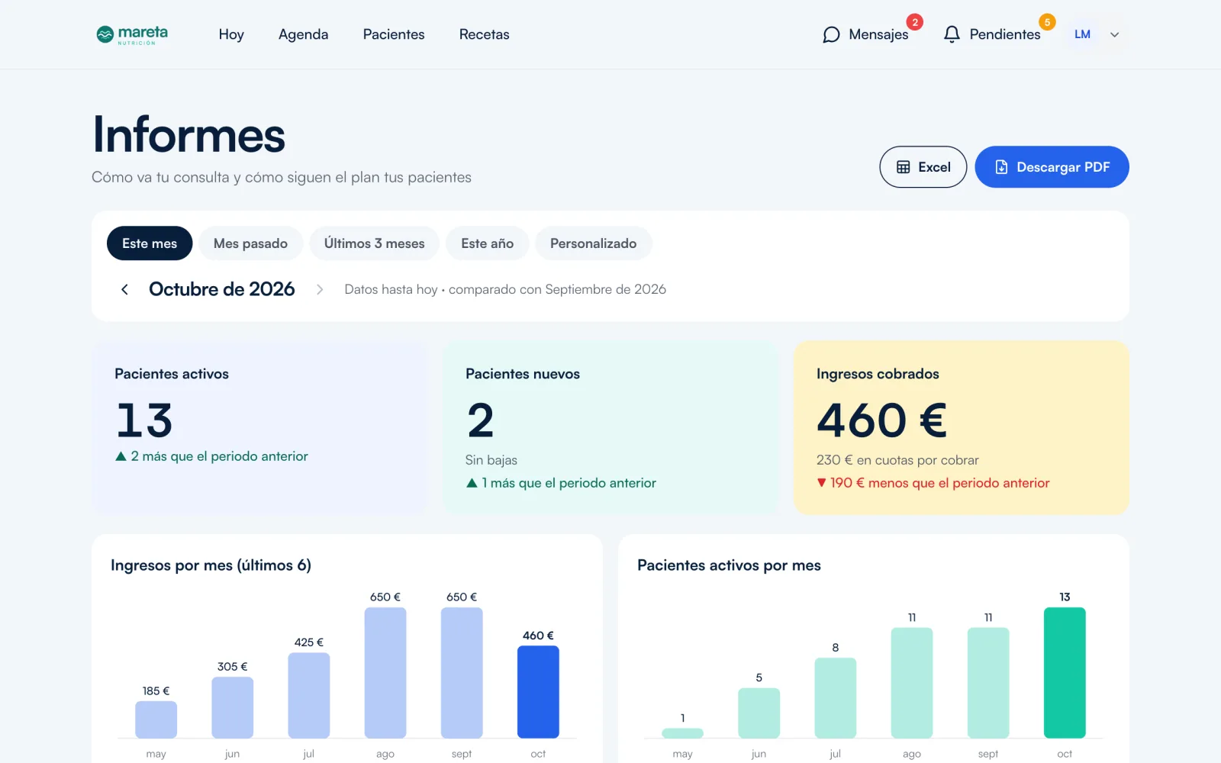This screenshot has height=763, width=1221.
Task: Click the sept bar in Pacientes activos chart
Action: tap(988, 683)
